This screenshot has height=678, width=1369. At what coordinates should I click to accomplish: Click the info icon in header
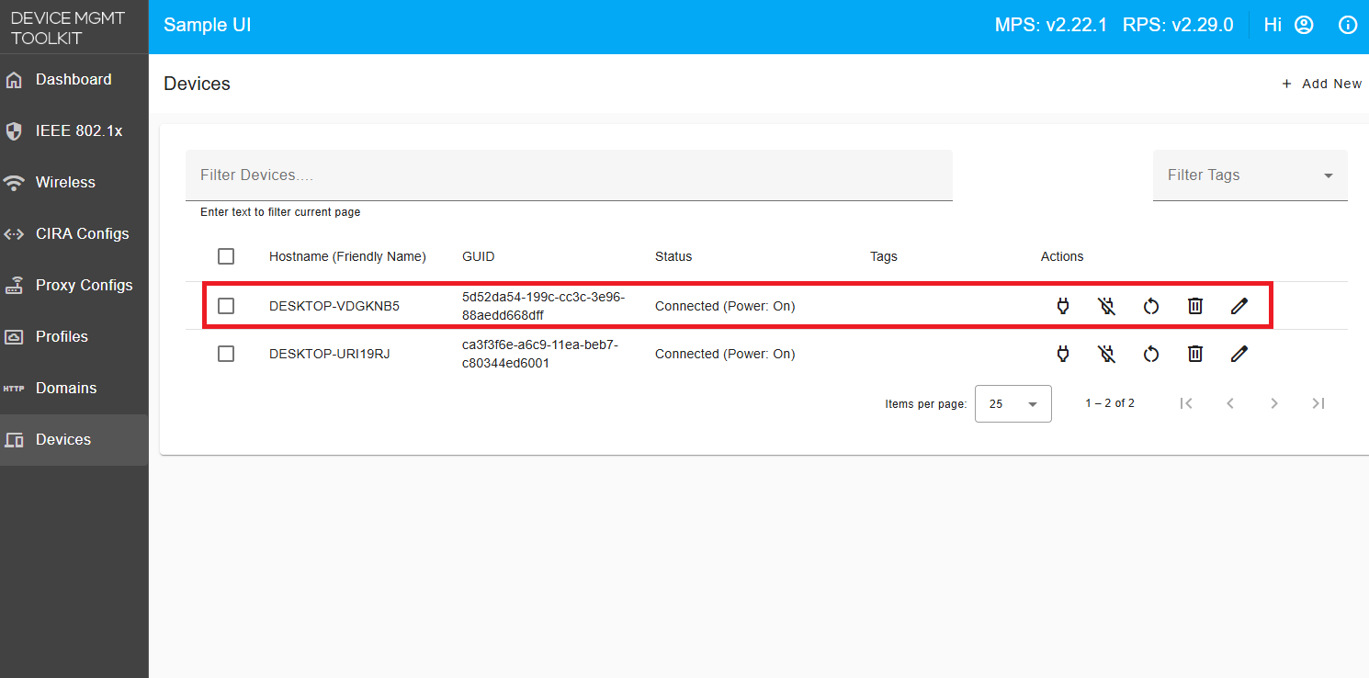click(1348, 26)
